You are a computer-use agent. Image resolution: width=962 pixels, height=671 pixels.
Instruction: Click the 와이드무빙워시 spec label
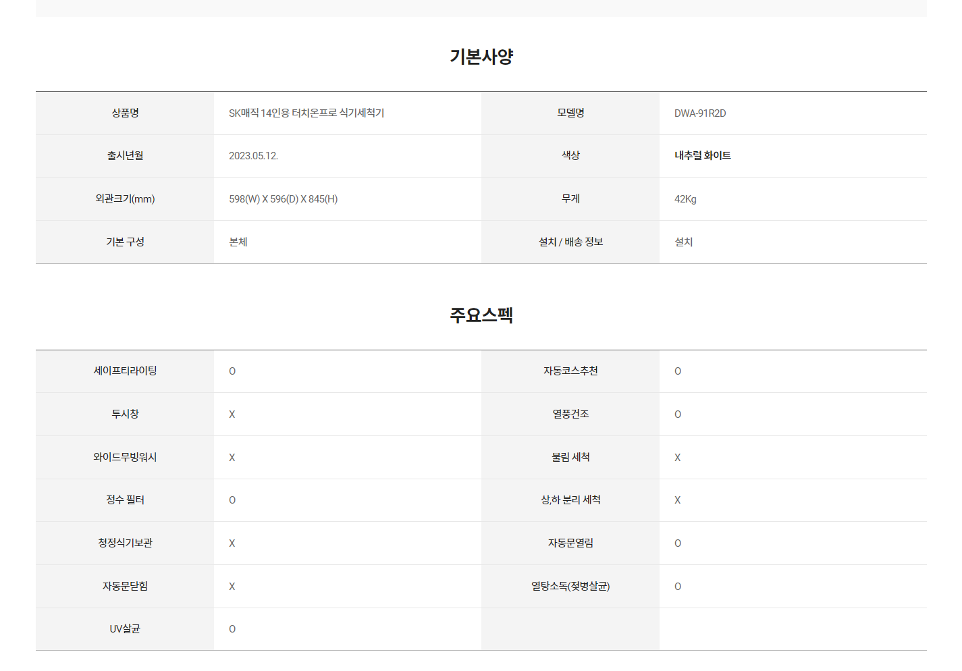[x=125, y=457]
